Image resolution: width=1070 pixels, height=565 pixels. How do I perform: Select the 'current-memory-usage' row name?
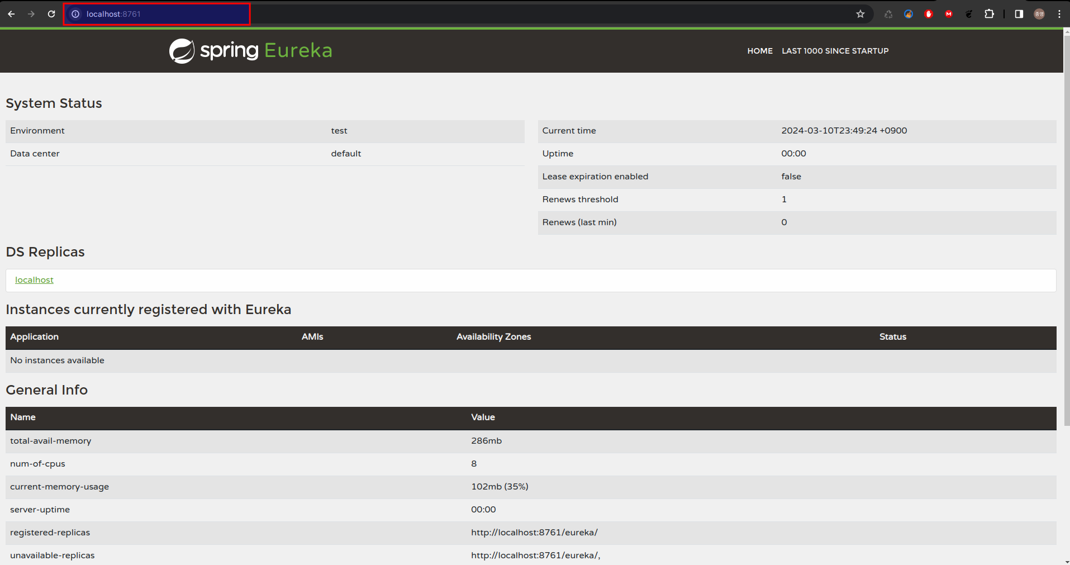[59, 487]
